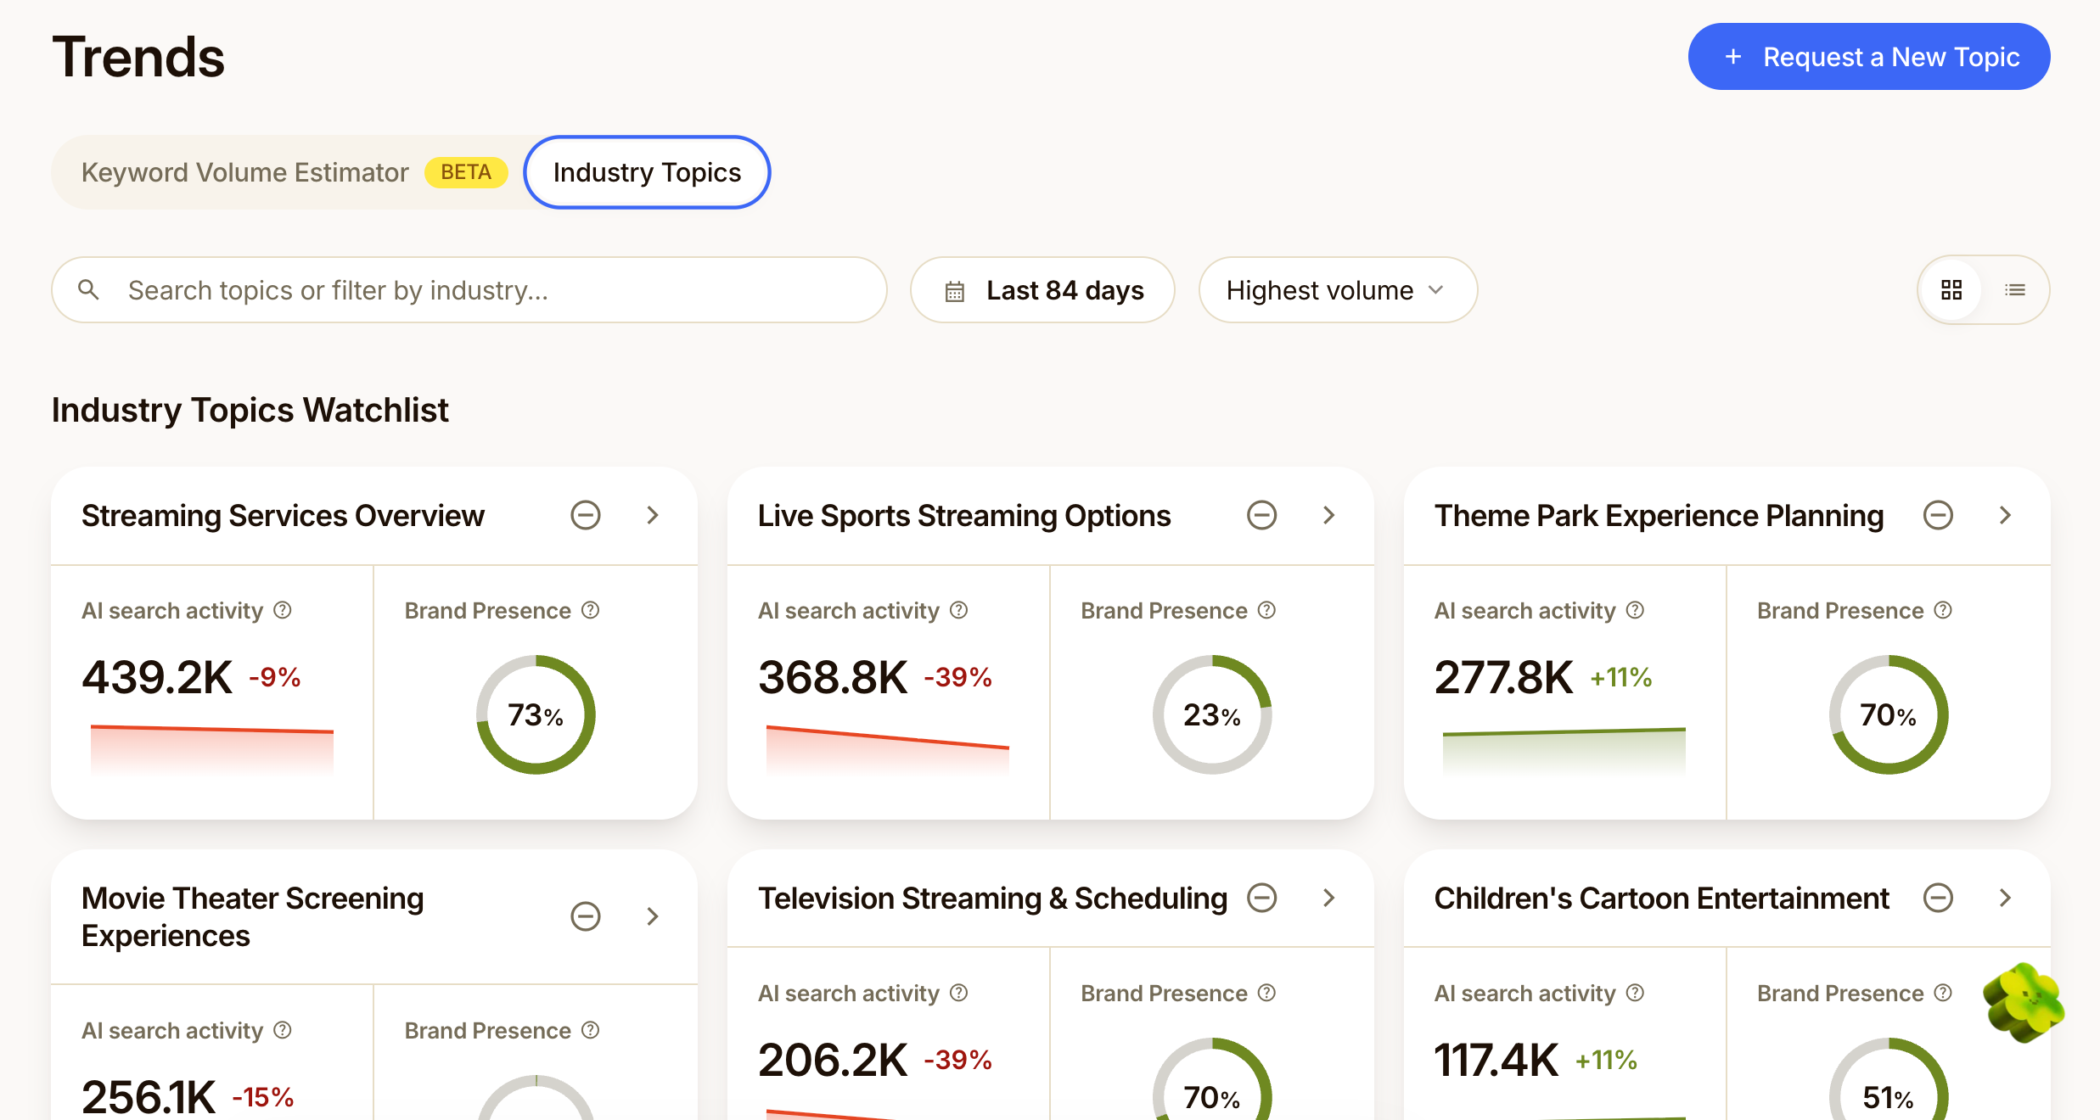Click AI search activity help icon, Children's Cartoon
The height and width of the screenshot is (1120, 2100).
point(1636,993)
